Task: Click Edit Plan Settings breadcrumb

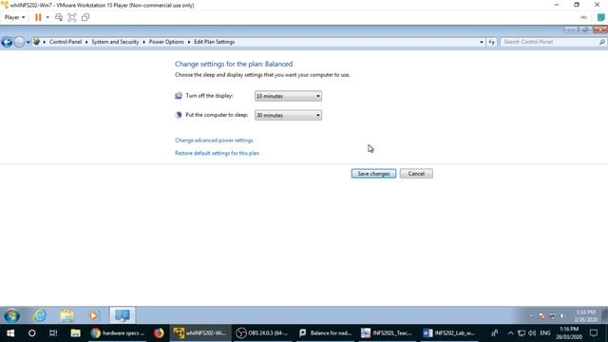Action: pyautogui.click(x=214, y=42)
